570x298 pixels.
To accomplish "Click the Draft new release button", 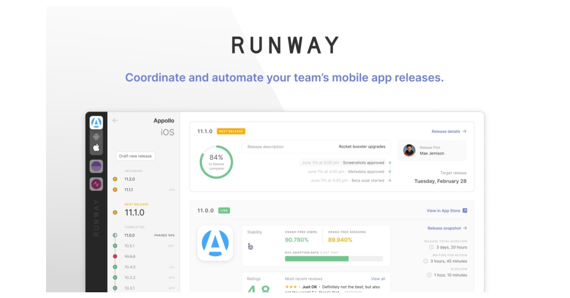I will pos(135,156).
